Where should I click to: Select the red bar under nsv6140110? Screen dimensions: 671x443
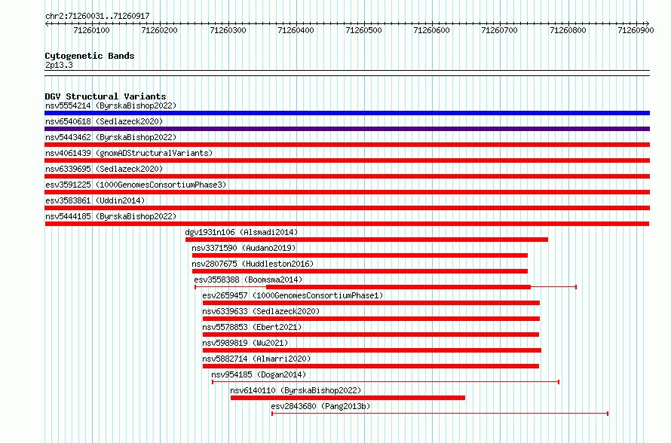coord(348,398)
